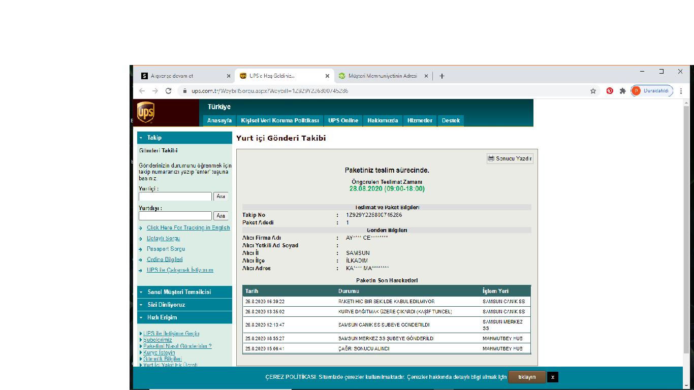Viewport: 694px width, 390px height.
Task: Switch to Müşteri Memnuniyetinin Adresi tab
Action: pyautogui.click(x=382, y=76)
